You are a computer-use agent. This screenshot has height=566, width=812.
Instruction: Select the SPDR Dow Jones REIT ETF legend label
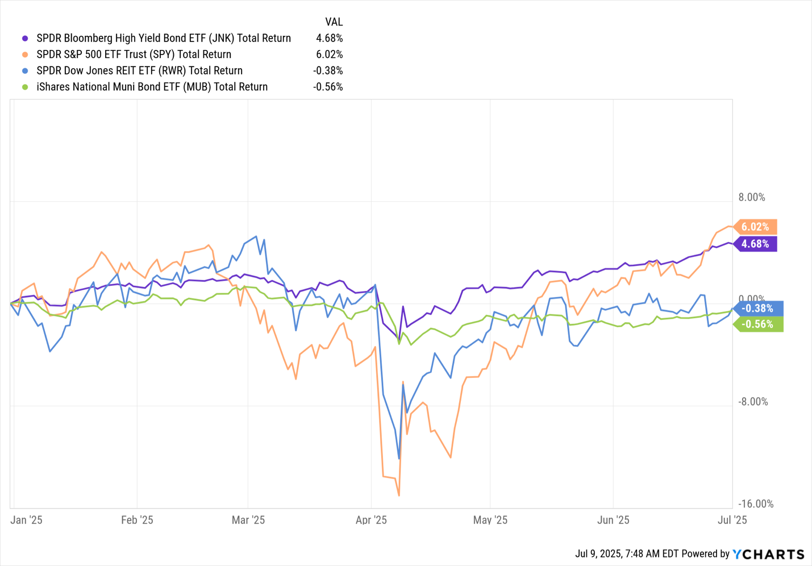tap(139, 71)
